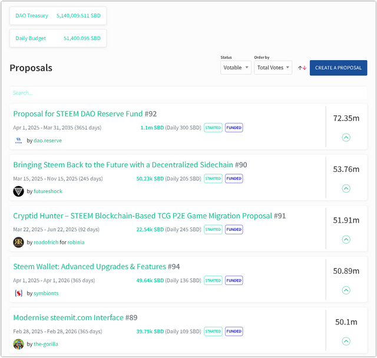Visit symbionts author profile
Image resolution: width=377 pixels, height=358 pixels.
pyautogui.click(x=46, y=293)
